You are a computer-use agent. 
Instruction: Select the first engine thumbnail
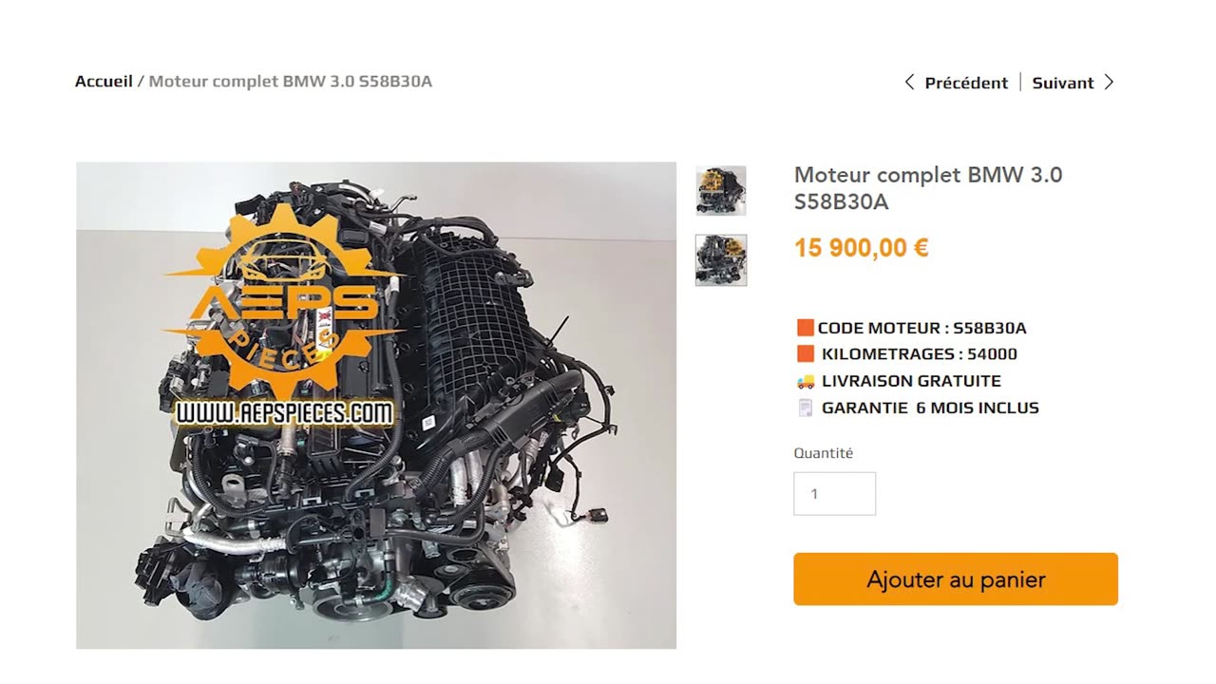tap(721, 191)
